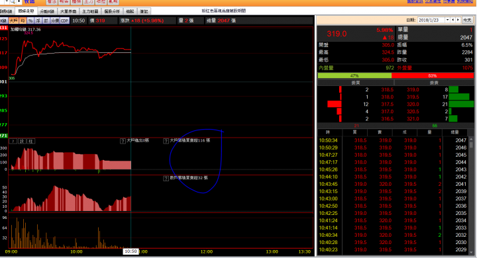Open help for 大戶累積買賣超 indicator
The width and height of the screenshot is (477, 258).
point(166,141)
